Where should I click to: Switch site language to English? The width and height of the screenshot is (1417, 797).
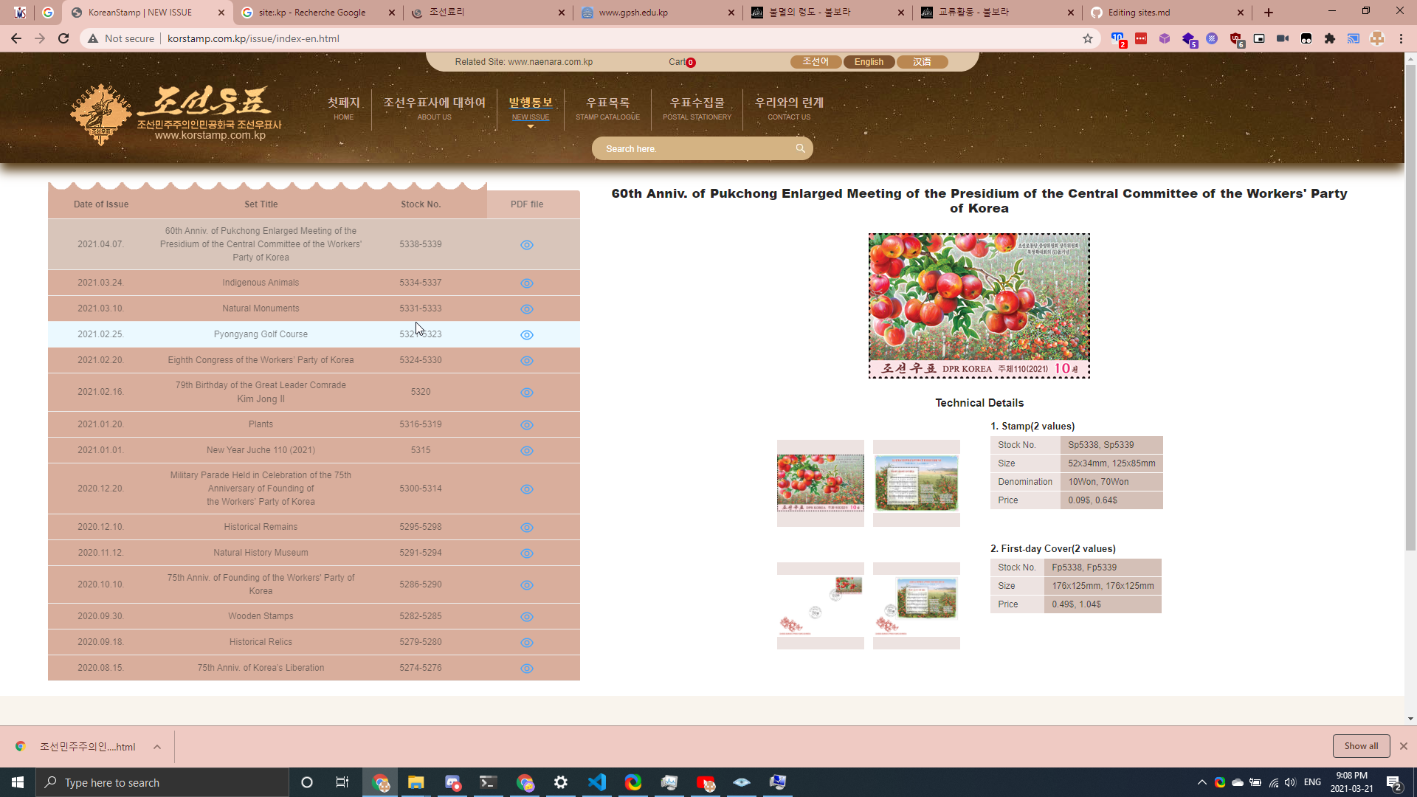pyautogui.click(x=869, y=62)
